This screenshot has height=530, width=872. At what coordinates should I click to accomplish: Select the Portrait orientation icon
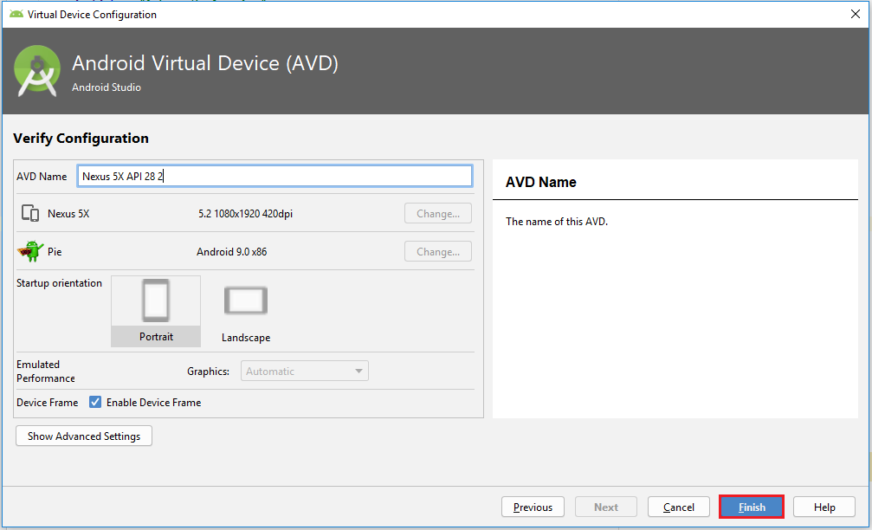156,301
